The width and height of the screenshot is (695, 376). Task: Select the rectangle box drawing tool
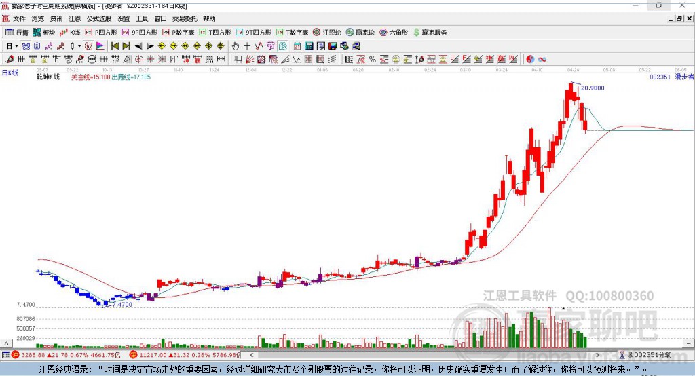238,59
